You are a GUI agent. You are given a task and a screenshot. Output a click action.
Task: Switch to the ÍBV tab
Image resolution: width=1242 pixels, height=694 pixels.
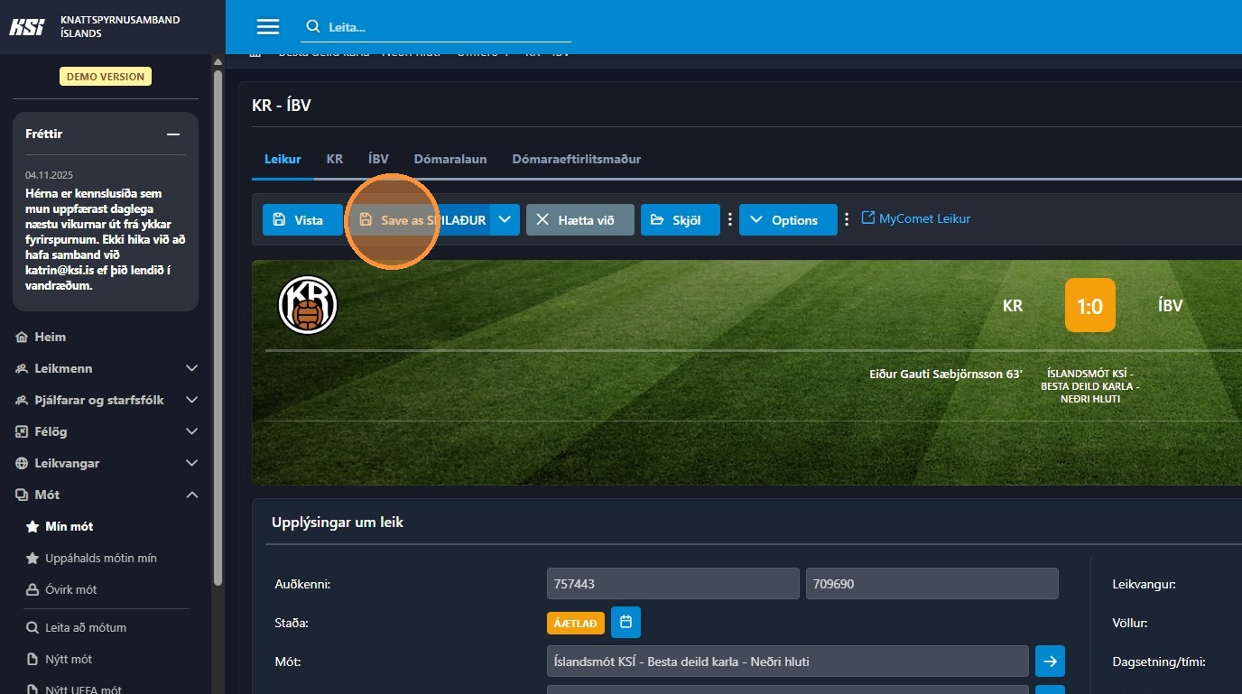click(x=378, y=159)
